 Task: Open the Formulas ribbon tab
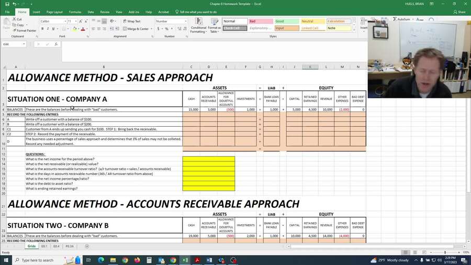coord(75,12)
